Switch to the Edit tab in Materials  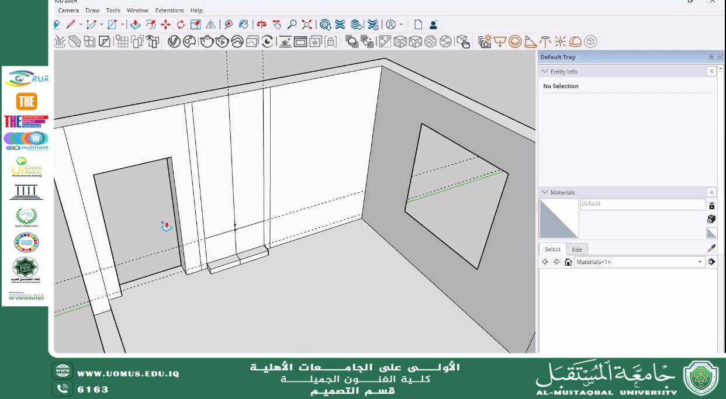pyautogui.click(x=577, y=249)
